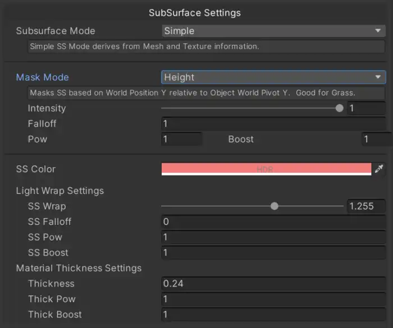Select the Mask Mode property label
The image size is (393, 328).
[43, 77]
